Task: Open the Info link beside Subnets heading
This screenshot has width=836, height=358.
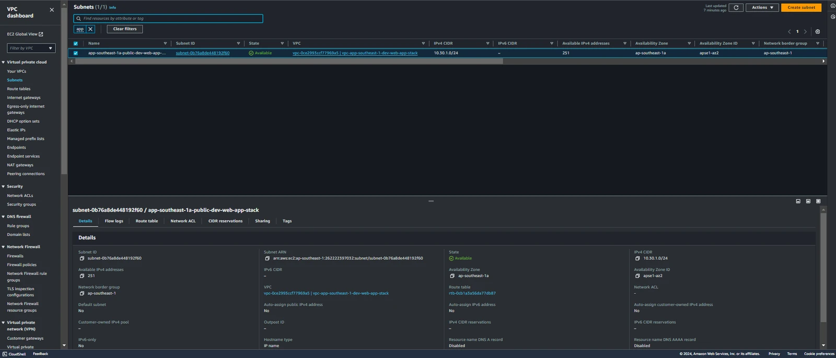Action: point(112,8)
